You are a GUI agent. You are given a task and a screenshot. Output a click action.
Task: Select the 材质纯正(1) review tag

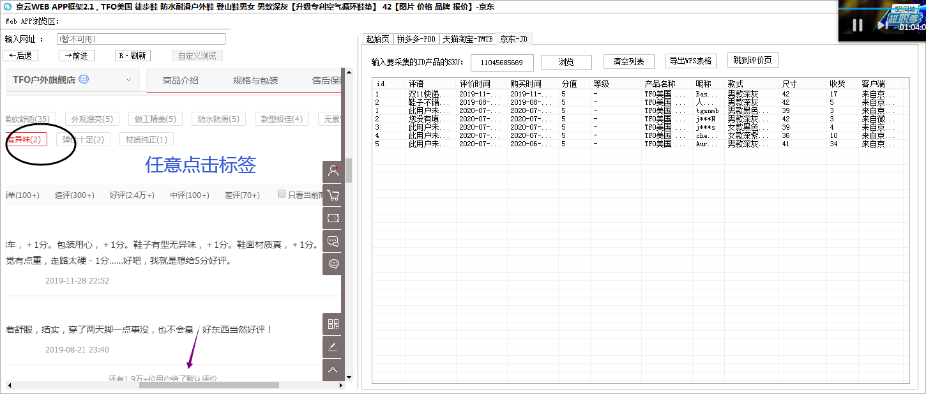146,139
